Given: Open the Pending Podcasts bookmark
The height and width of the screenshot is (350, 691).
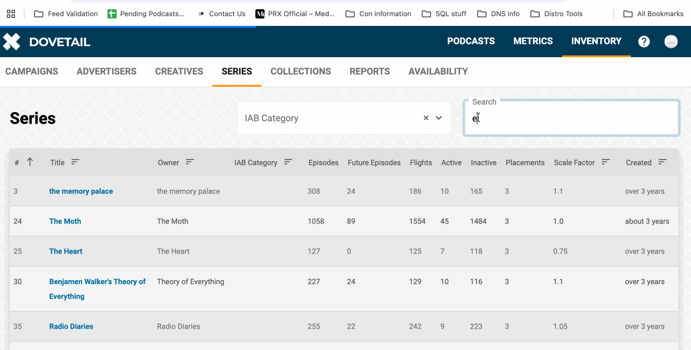Looking at the screenshot, I should pyautogui.click(x=146, y=14).
